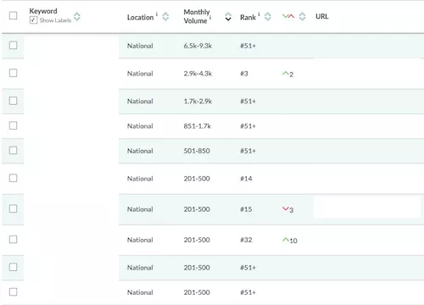The height and width of the screenshot is (305, 424).
Task: Select checkbox for 851-1.7k volume row
Action: 13,125
